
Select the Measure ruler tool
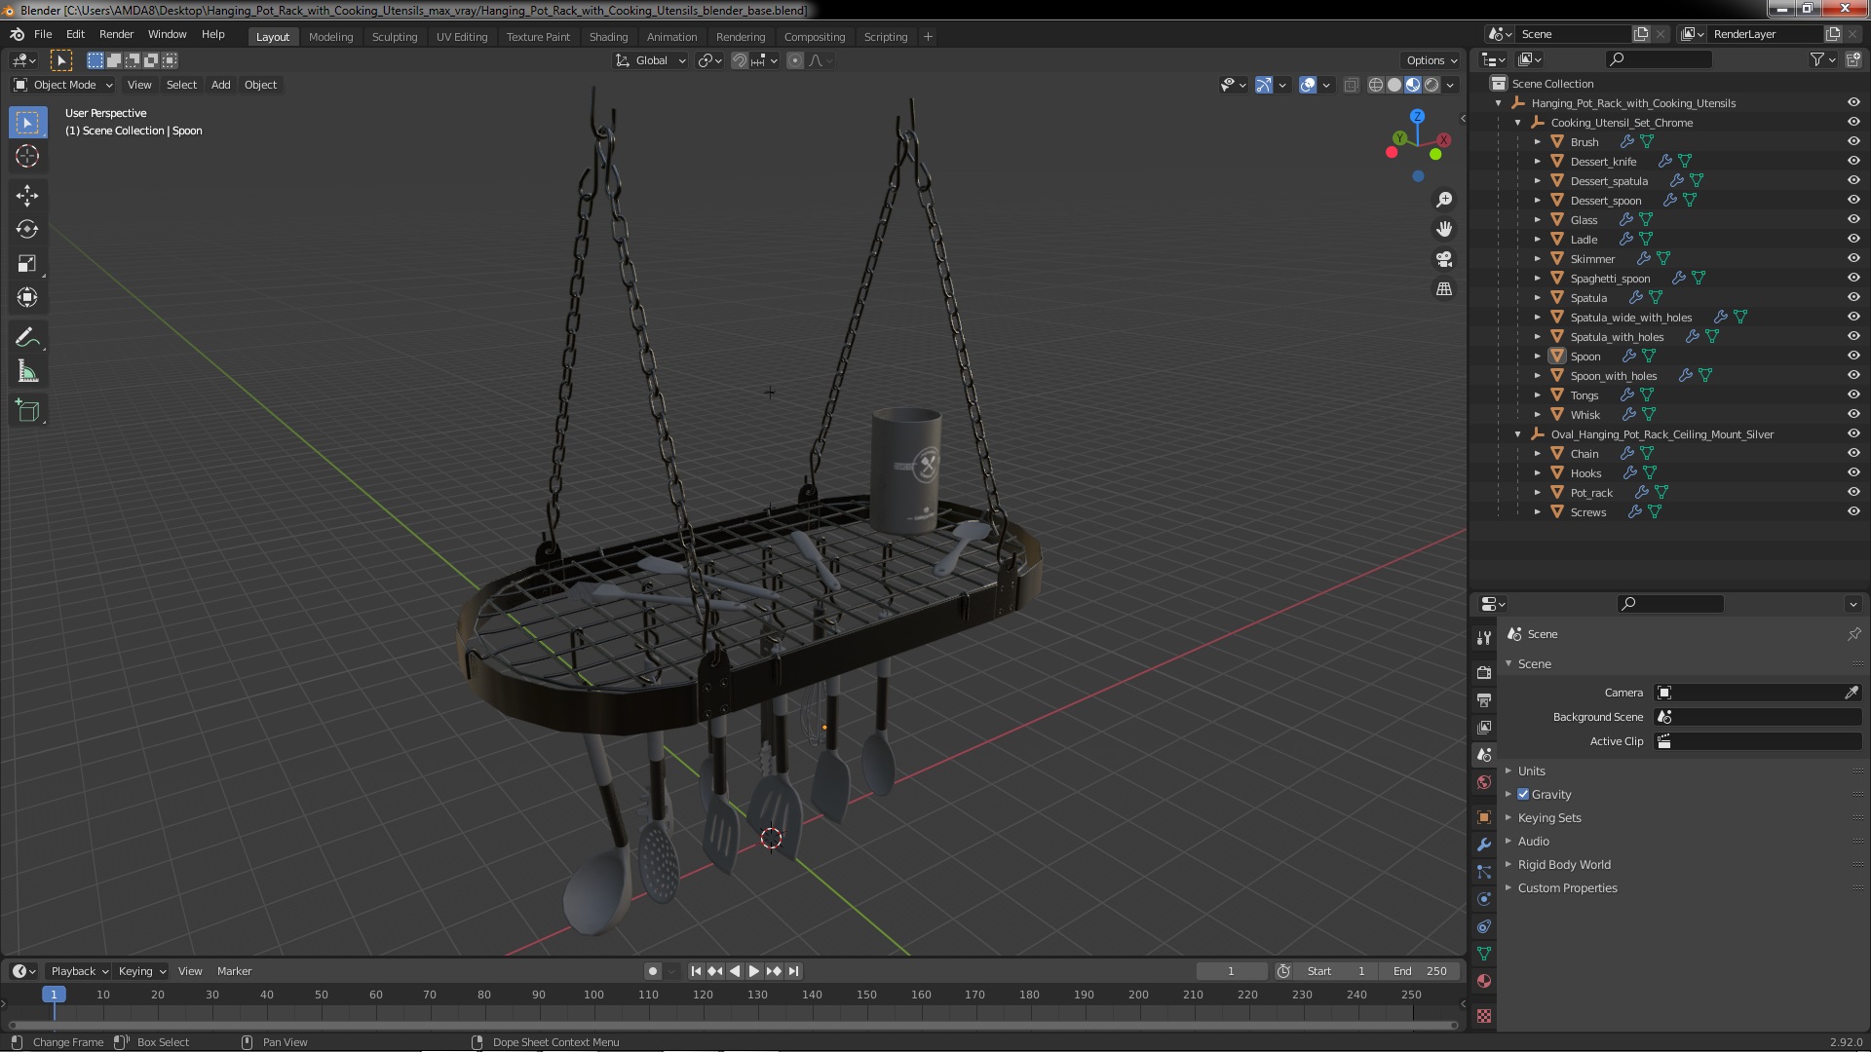[27, 372]
